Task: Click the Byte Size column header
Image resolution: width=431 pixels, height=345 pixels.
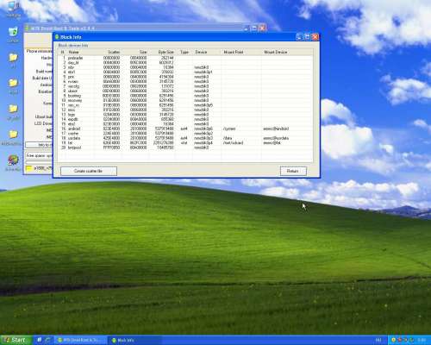Action: (162, 52)
